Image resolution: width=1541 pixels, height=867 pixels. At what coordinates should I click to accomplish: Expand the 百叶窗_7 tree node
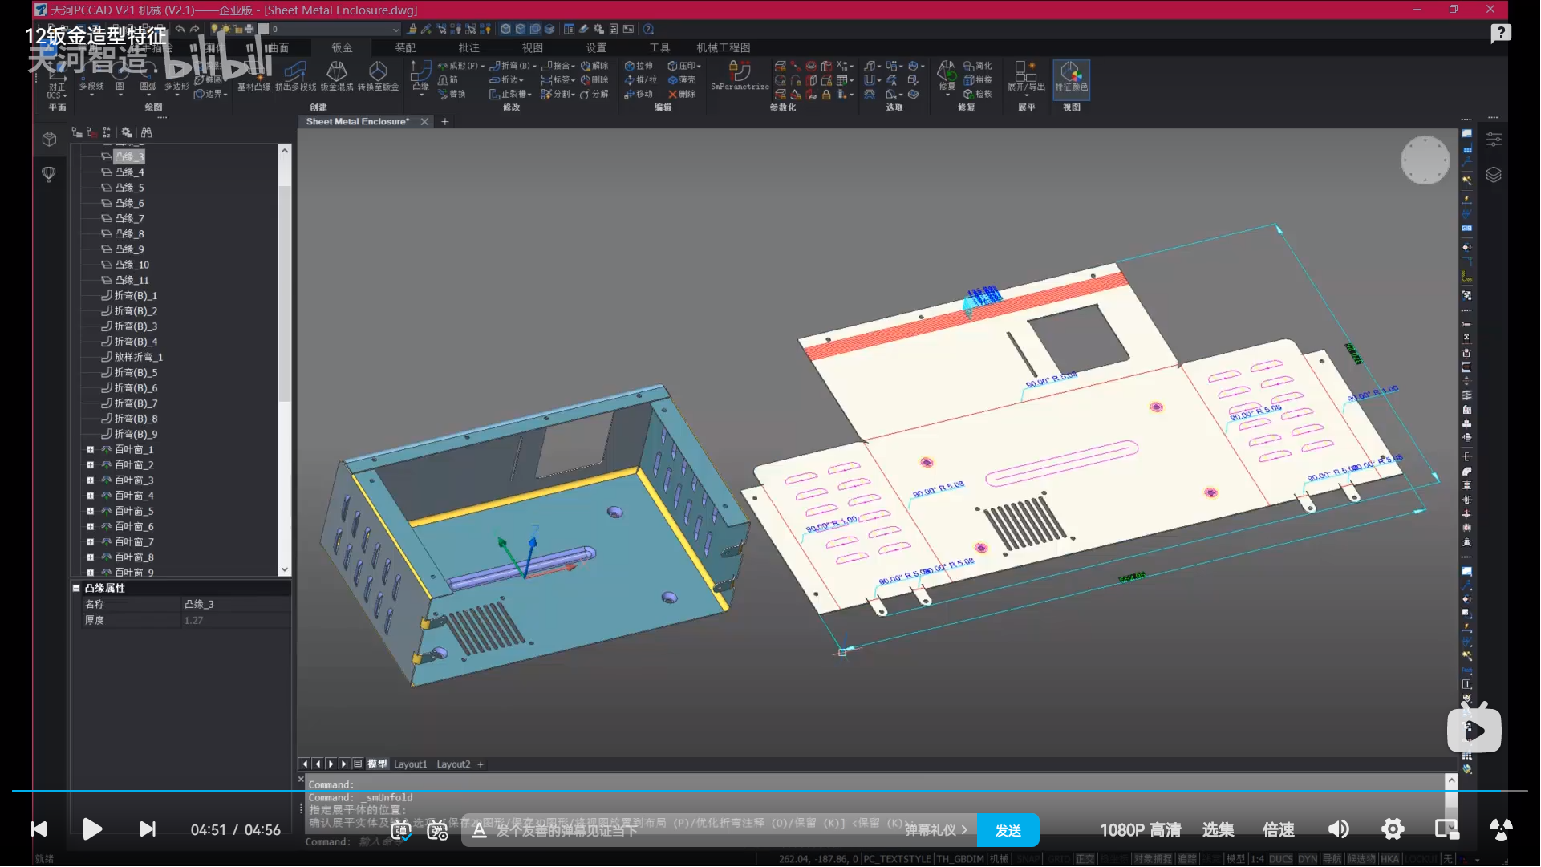tap(90, 542)
